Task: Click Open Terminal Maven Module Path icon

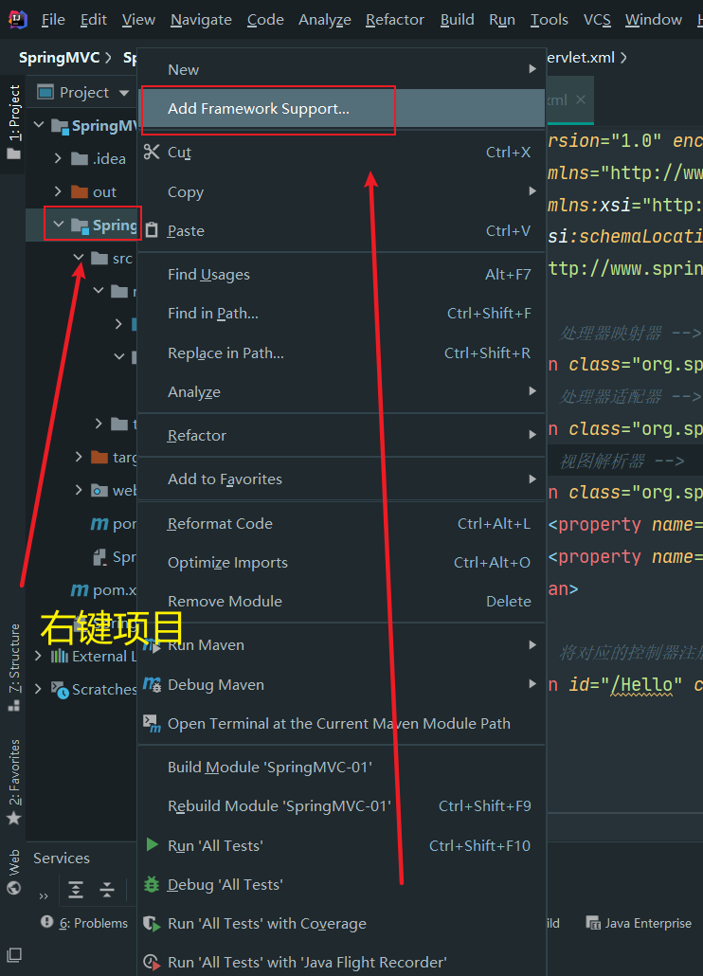Action: tap(152, 723)
